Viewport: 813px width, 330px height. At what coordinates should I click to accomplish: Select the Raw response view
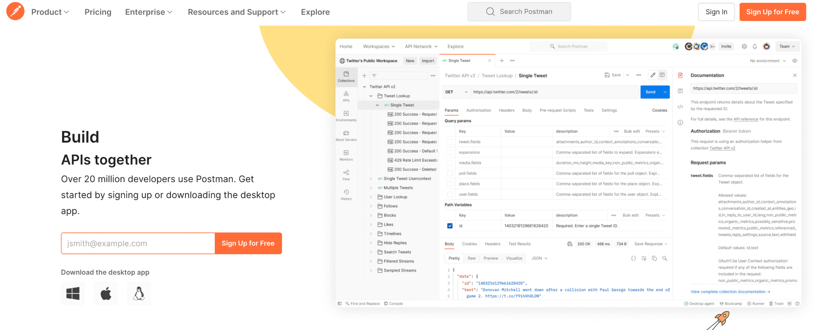click(472, 258)
